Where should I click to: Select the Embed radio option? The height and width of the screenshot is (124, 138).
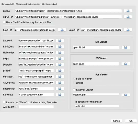(x=74, y=83)
